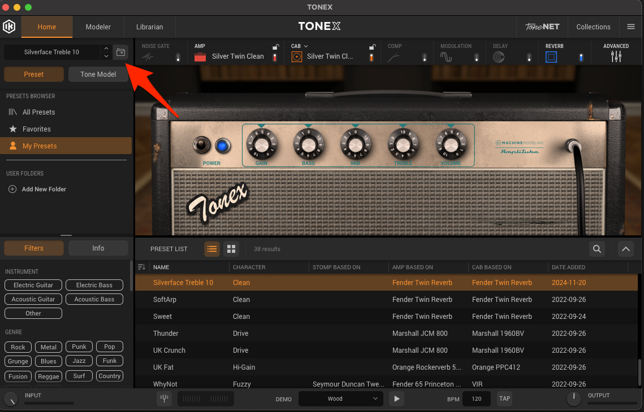This screenshot has width=644, height=412.
Task: Open the Librarian tab
Action: (149, 27)
